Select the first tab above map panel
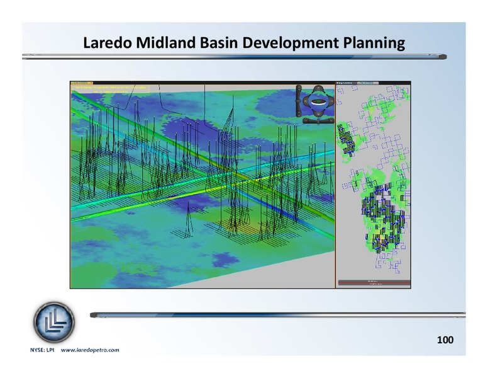The width and height of the screenshot is (488, 378). point(346,83)
